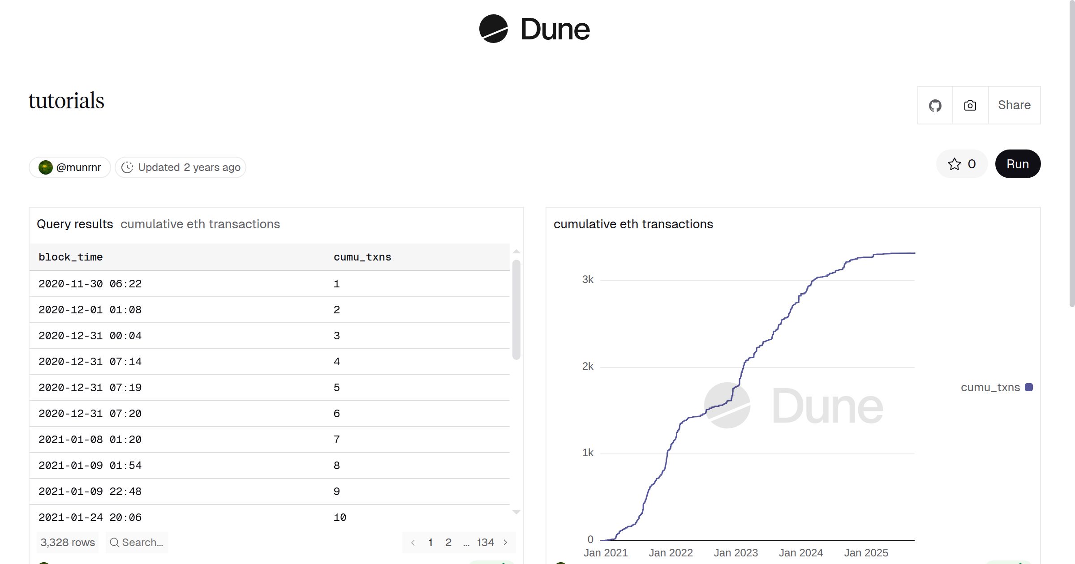Click the camera screenshot icon

[x=970, y=106]
